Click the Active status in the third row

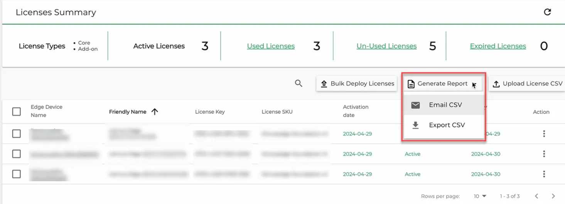tap(412, 174)
